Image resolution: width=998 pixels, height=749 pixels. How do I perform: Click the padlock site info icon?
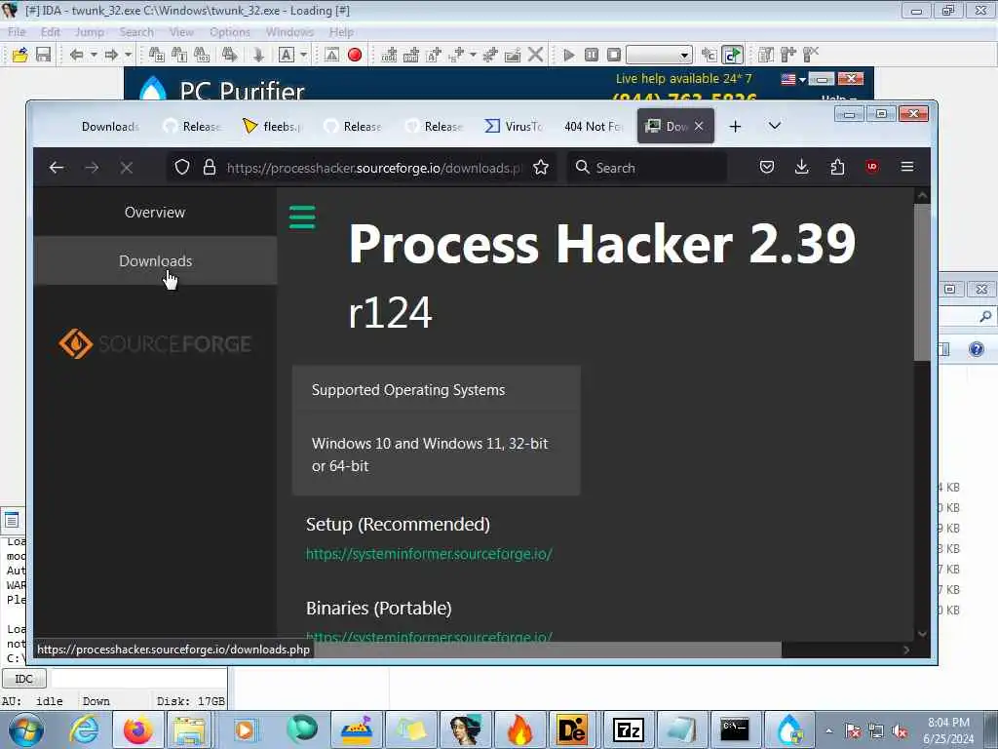coord(210,168)
